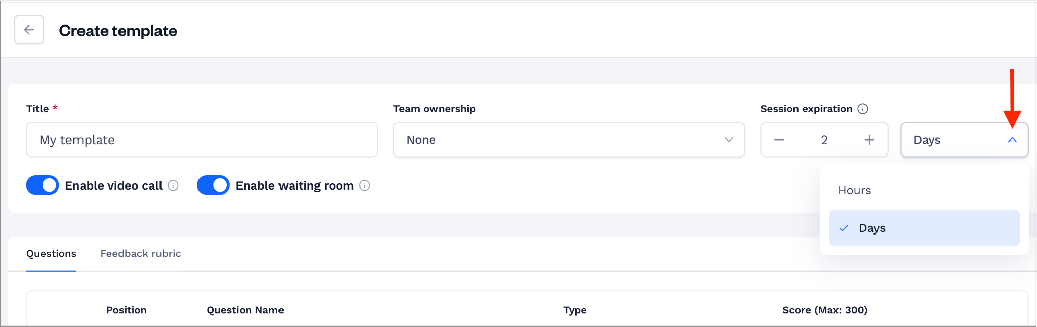
Task: Click the back arrow button
Action: coord(29,30)
